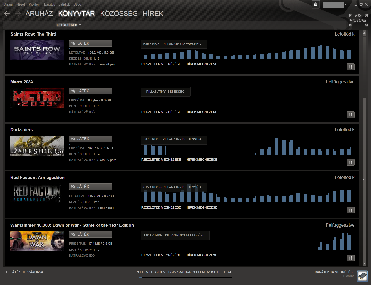Viewport: 371px width, 285px height.
Task: Click the scrollbar down arrow
Action: pyautogui.click(x=365, y=263)
